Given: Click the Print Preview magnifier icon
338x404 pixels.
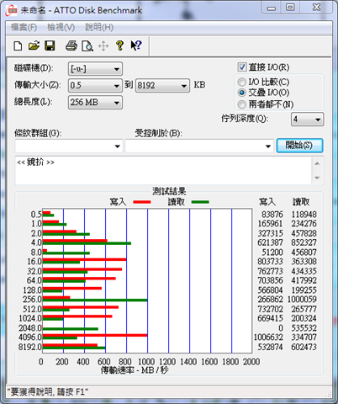Looking at the screenshot, I should [x=87, y=46].
